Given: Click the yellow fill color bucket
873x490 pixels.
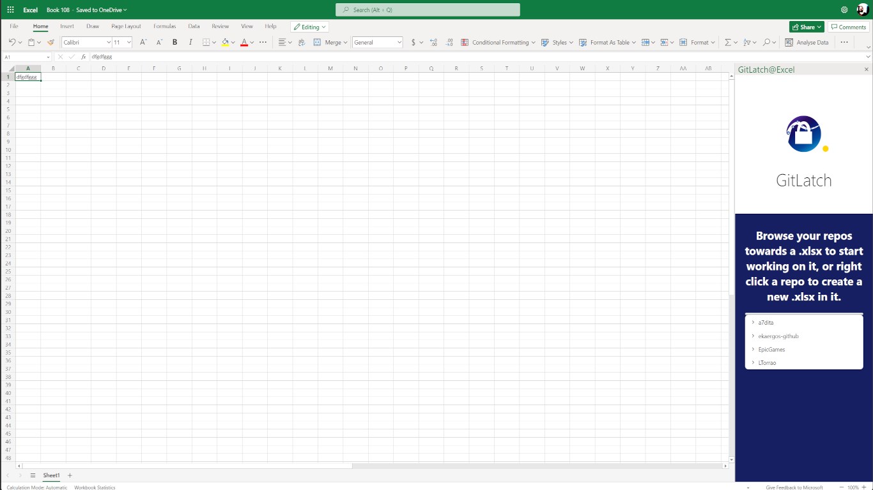Looking at the screenshot, I should point(225,42).
